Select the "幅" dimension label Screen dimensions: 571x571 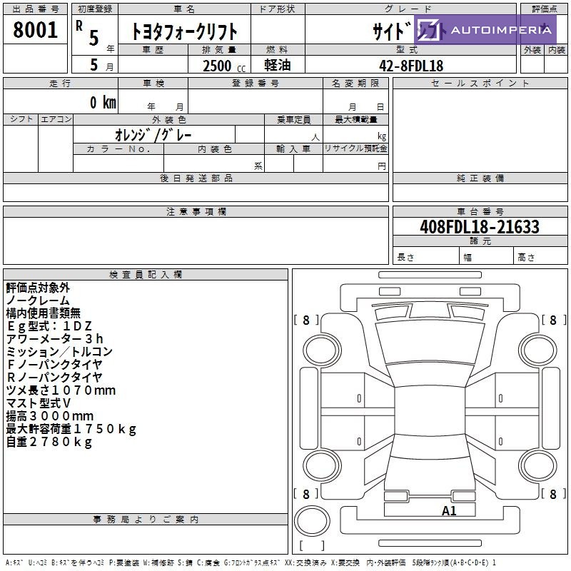[468, 258]
